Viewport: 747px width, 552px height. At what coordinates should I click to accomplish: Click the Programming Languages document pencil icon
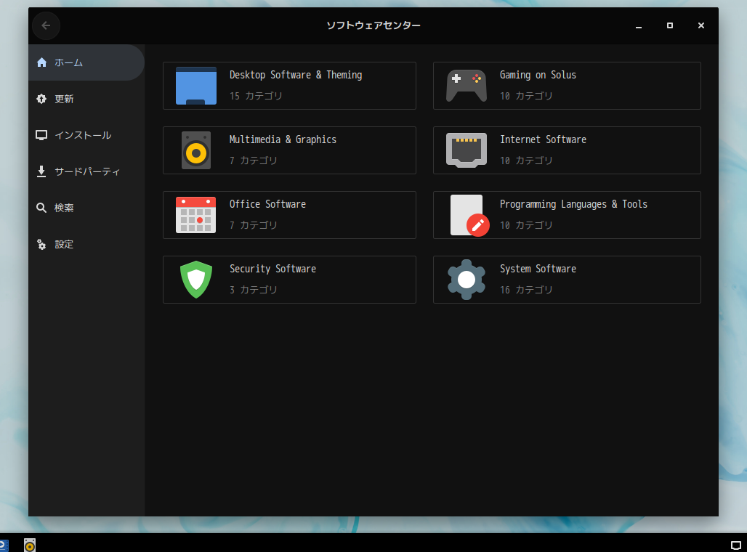(469, 215)
